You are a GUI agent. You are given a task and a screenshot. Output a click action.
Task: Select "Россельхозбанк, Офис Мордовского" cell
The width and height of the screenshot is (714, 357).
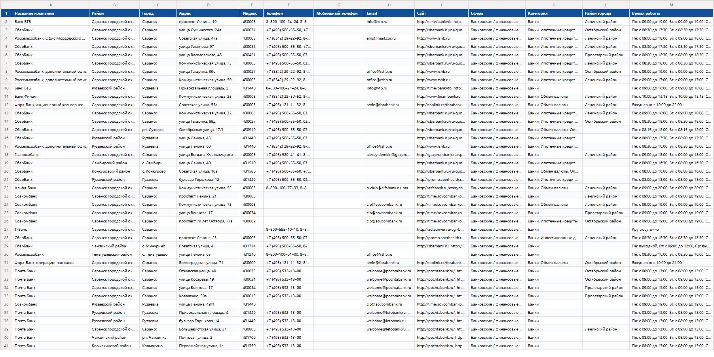[x=51, y=38]
